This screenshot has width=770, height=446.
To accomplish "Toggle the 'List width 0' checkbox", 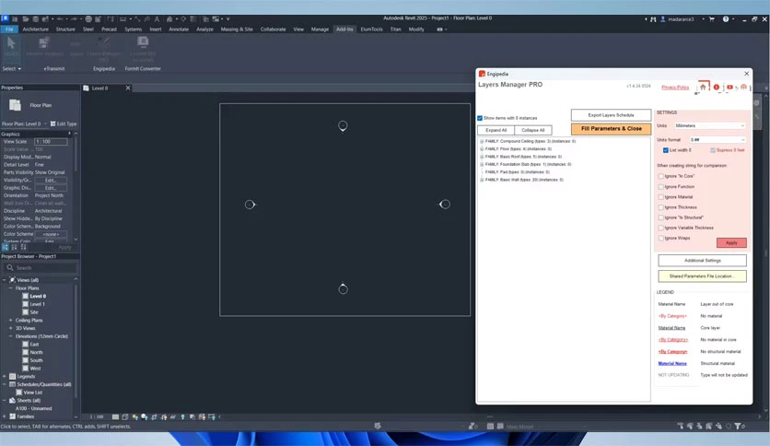I will point(666,150).
